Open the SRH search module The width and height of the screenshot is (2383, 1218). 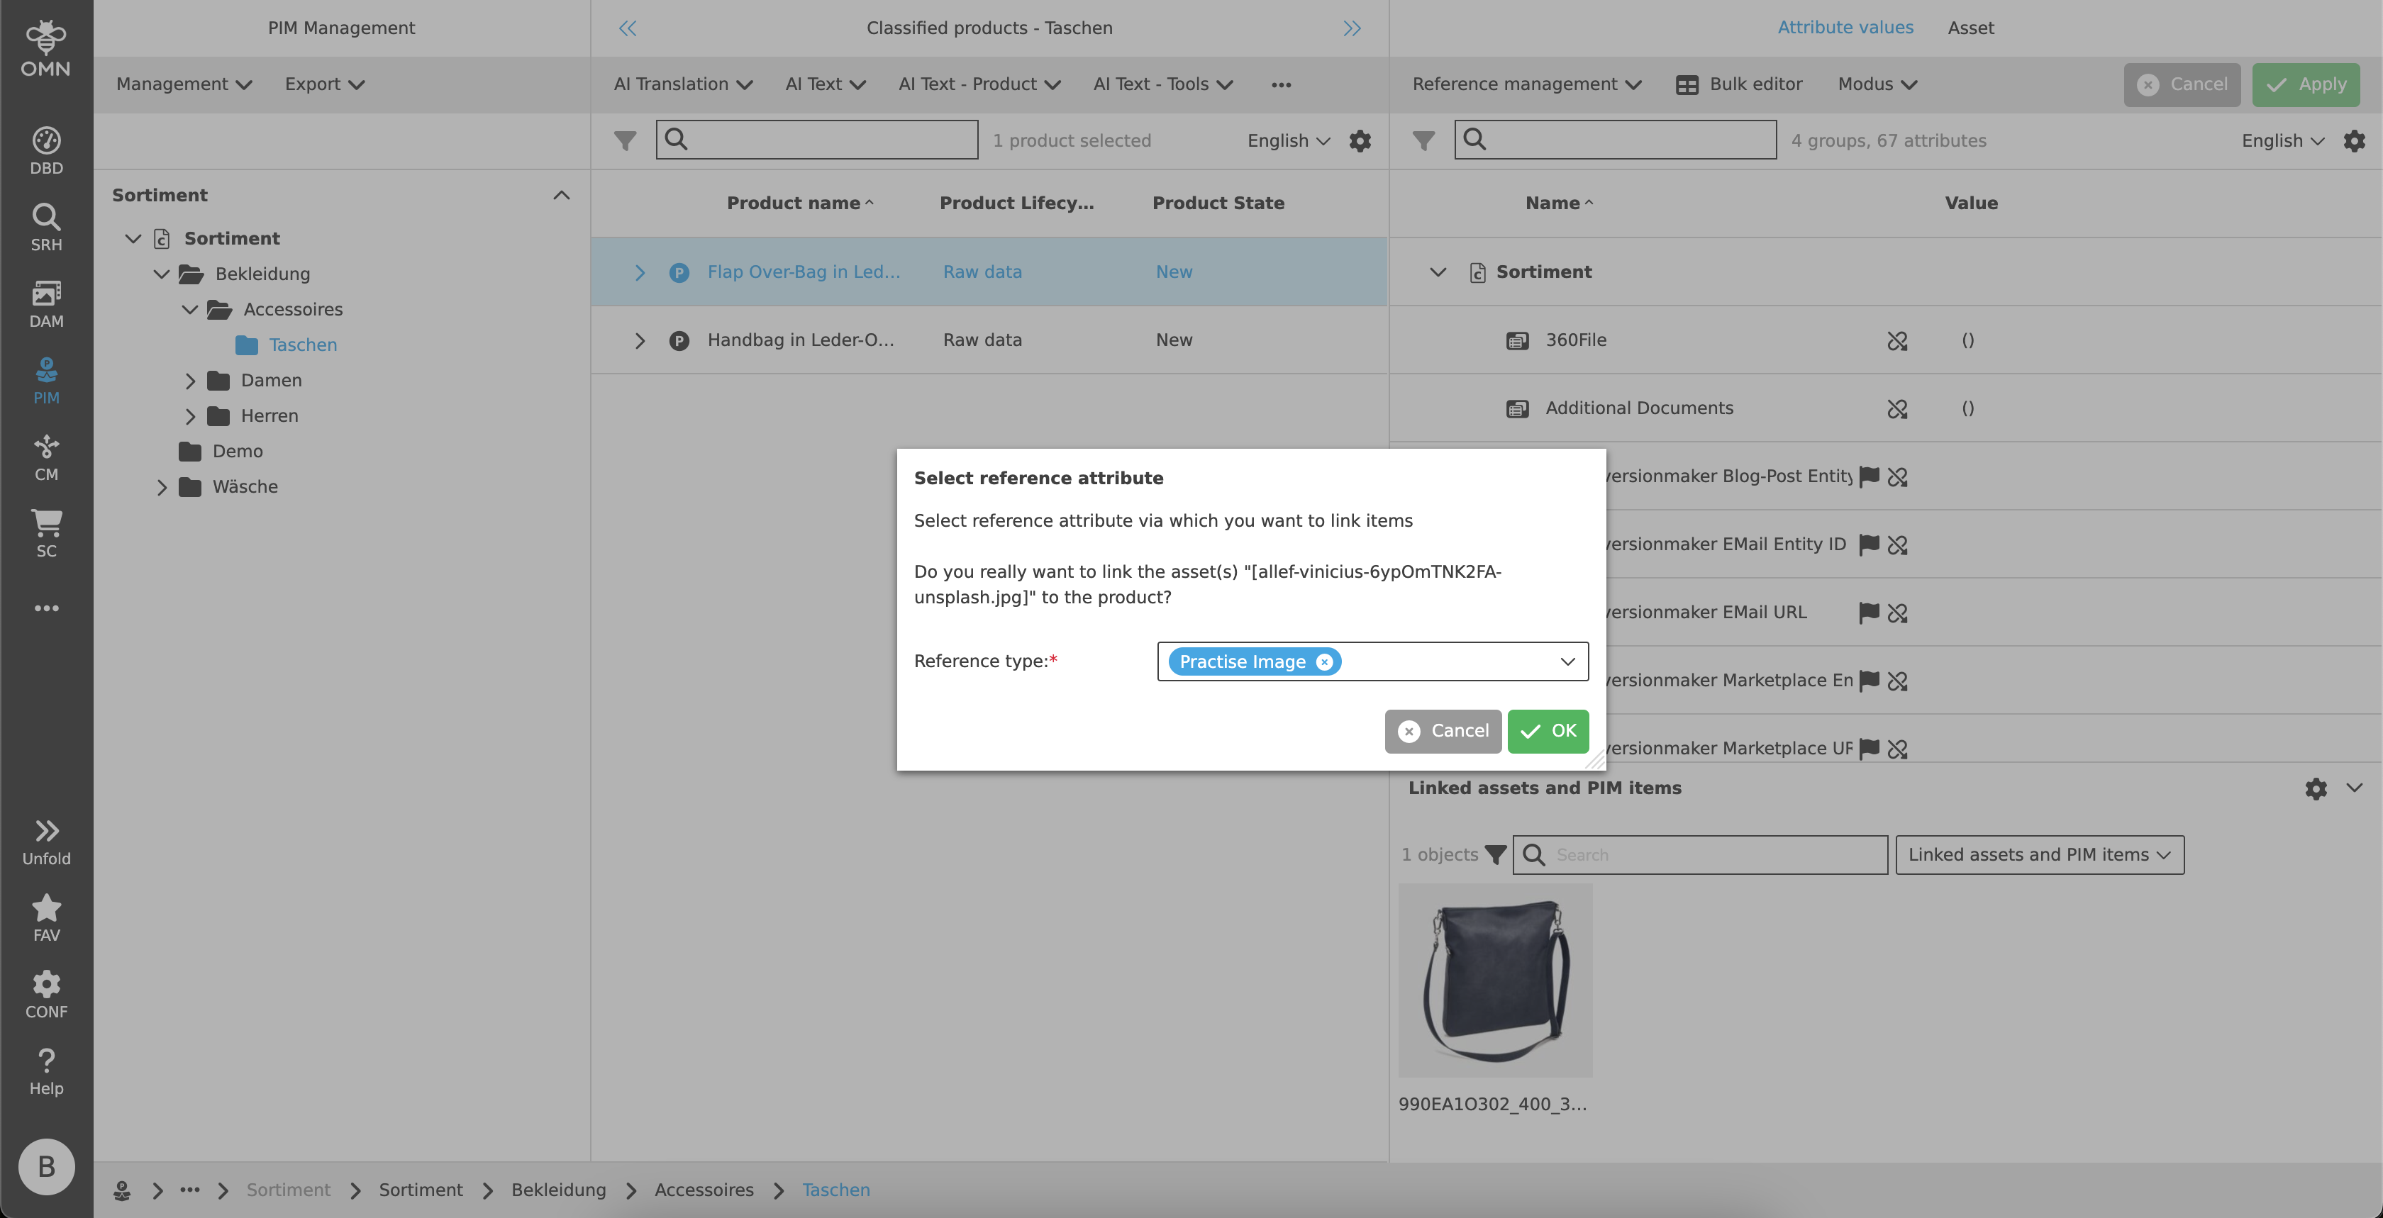coord(46,227)
